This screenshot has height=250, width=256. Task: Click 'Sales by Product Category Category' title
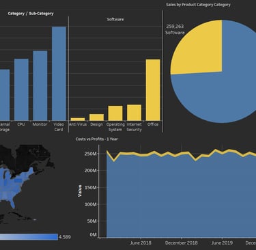(x=198, y=5)
